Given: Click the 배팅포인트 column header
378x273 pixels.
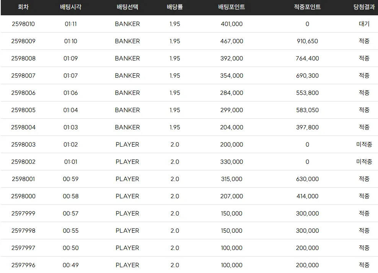Looking at the screenshot, I should point(231,7).
